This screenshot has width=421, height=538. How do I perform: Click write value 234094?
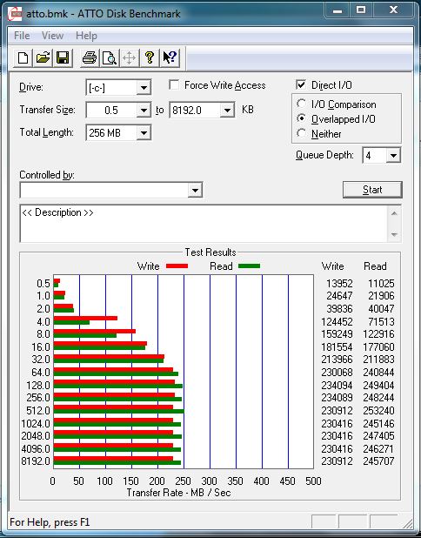coord(337,386)
